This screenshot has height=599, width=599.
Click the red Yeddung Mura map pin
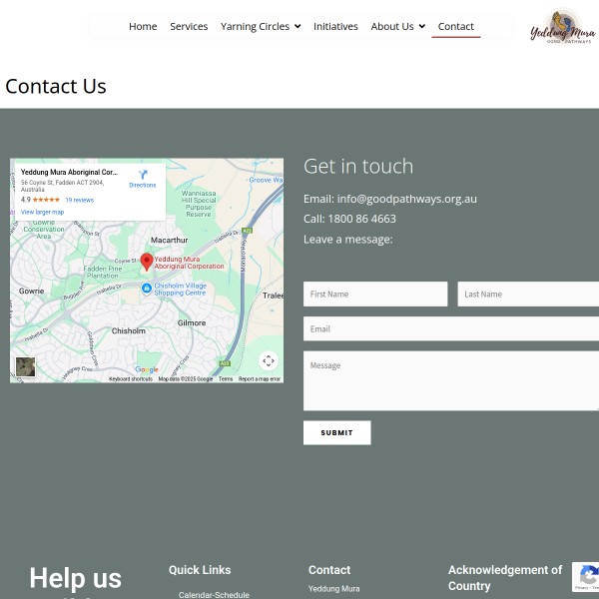click(147, 262)
